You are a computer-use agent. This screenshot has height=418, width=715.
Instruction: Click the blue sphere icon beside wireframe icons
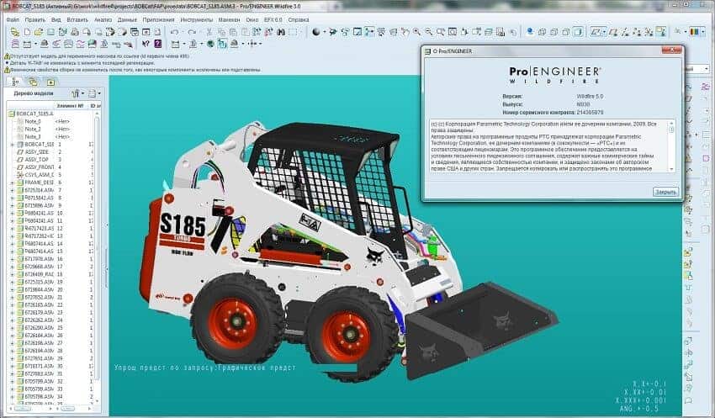pos(530,32)
